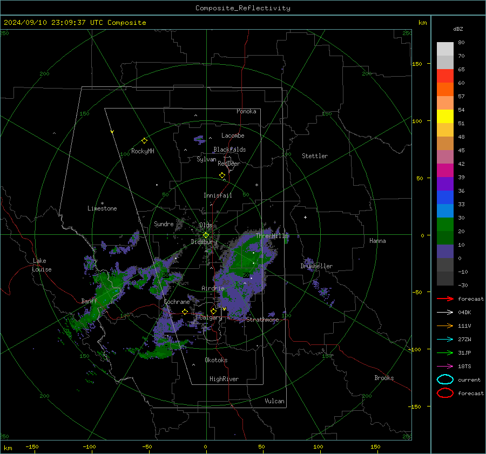Select the magenta 42 dBZ color swatch

[x=445, y=171]
